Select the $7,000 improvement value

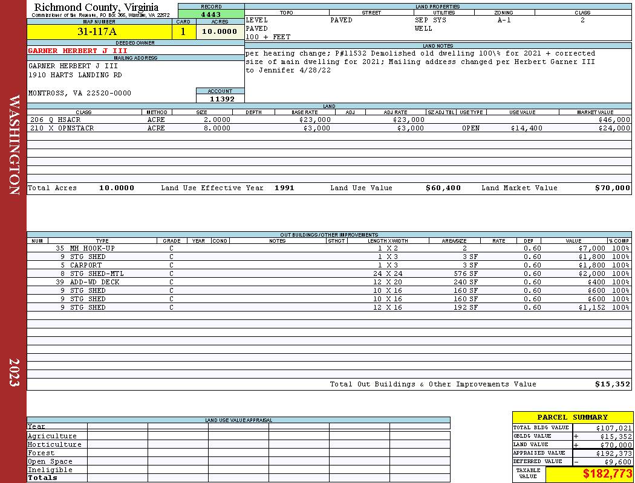point(591,249)
